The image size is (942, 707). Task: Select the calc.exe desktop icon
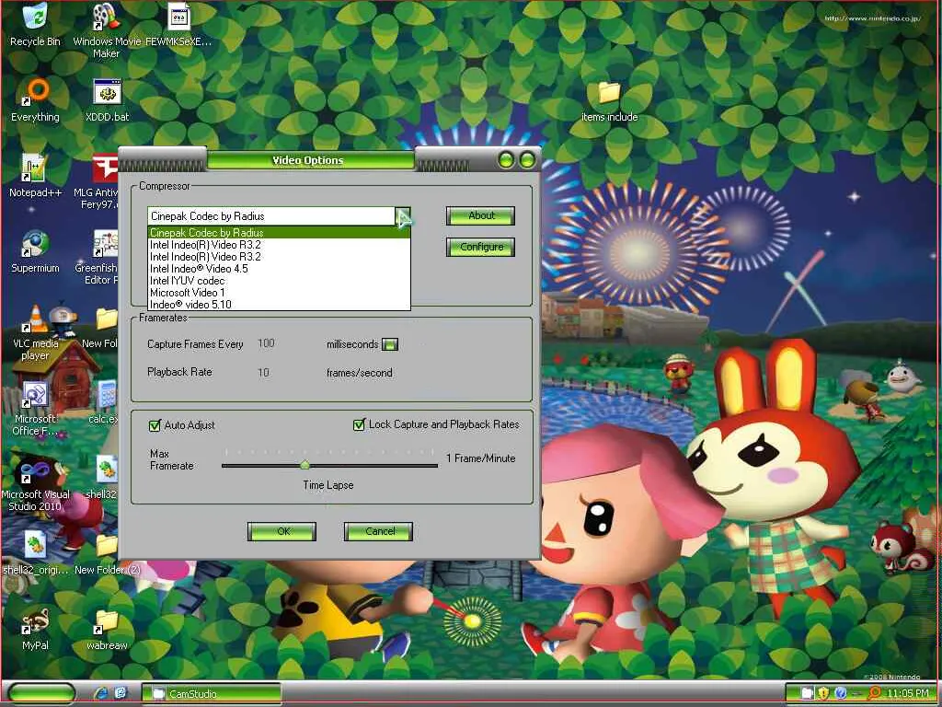pyautogui.click(x=103, y=403)
